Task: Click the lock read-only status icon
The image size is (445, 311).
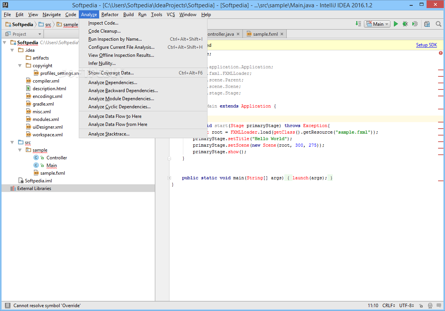Action: click(x=421, y=306)
